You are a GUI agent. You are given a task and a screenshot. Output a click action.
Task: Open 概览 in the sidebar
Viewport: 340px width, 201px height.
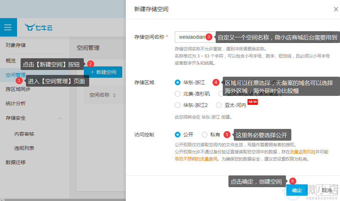(x=11, y=61)
